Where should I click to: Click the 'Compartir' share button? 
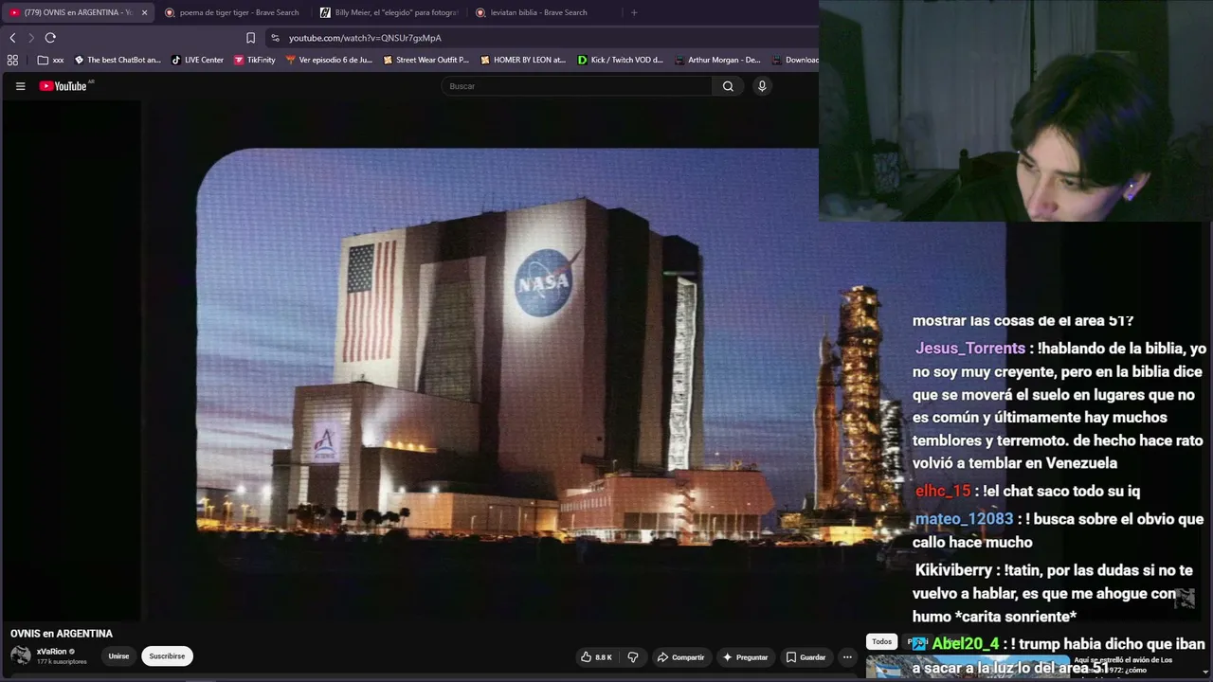680,656
